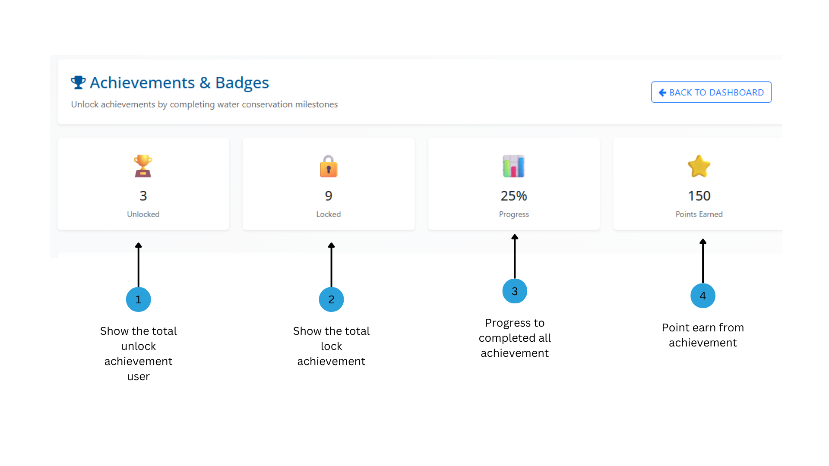Click the gold star Points icon
Screen dimensions: 829x466
click(699, 166)
